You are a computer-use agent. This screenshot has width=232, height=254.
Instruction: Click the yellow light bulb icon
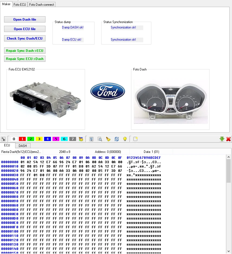coord(125,139)
